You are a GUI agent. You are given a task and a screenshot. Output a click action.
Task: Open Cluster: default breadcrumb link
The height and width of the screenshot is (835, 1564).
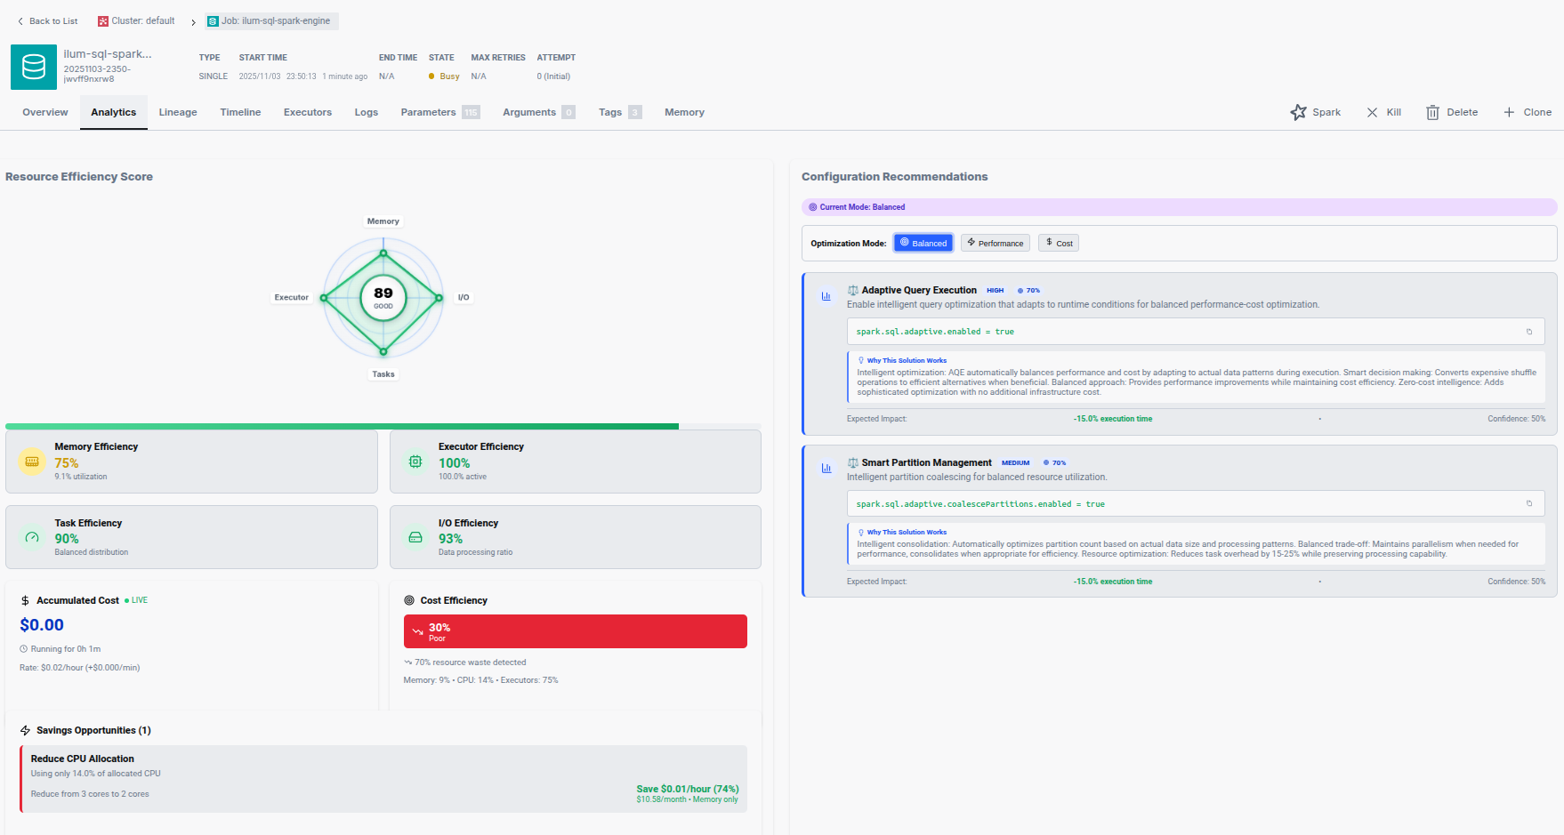point(137,21)
